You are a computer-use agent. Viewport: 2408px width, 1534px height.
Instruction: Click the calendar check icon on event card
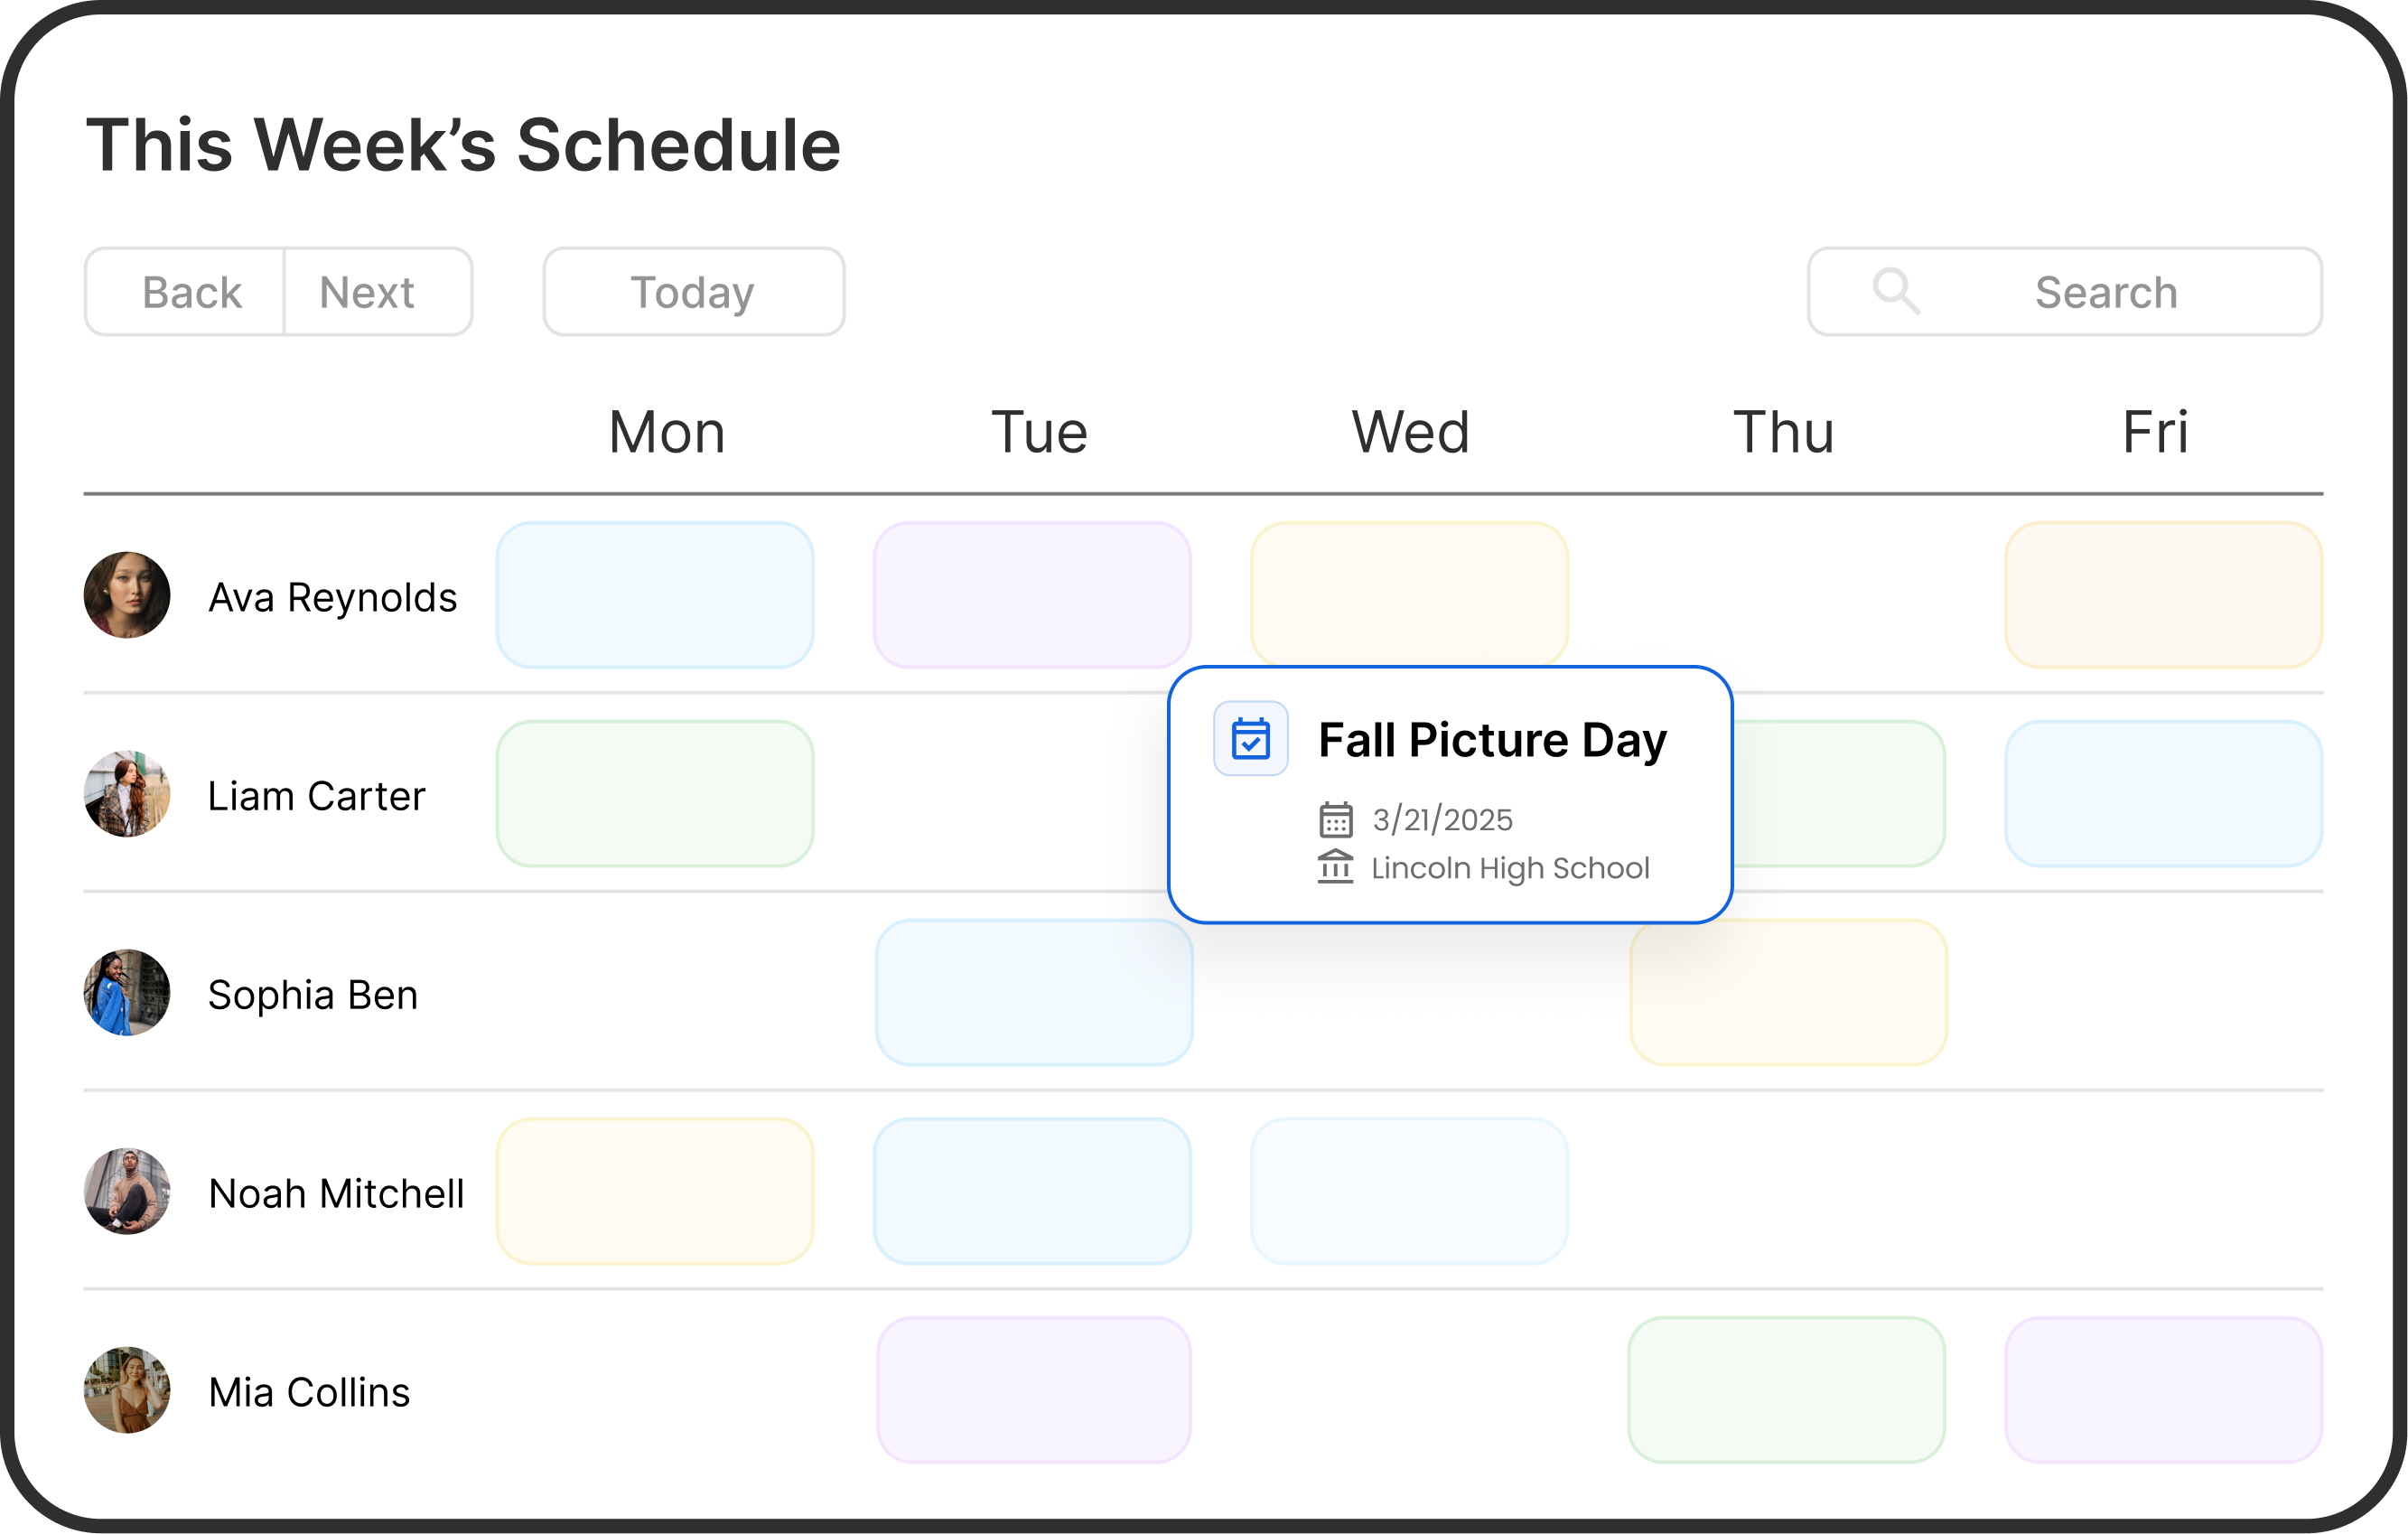1250,739
